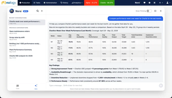
Task: Go to the Administration section
Action: pos(50,3)
